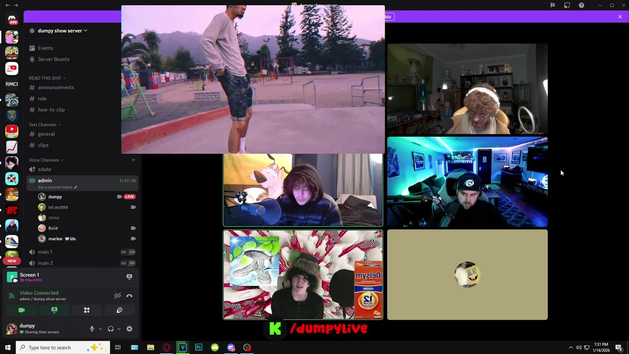629x354 pixels.
Task: Open the skater stream popout video
Action: click(x=253, y=80)
